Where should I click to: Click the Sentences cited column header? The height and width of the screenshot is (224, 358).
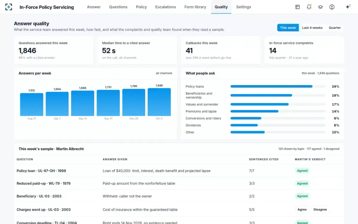[264, 159]
